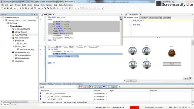Click the Open Project toolbar icon
This screenshot has width=194, height=109.
tap(5, 8)
